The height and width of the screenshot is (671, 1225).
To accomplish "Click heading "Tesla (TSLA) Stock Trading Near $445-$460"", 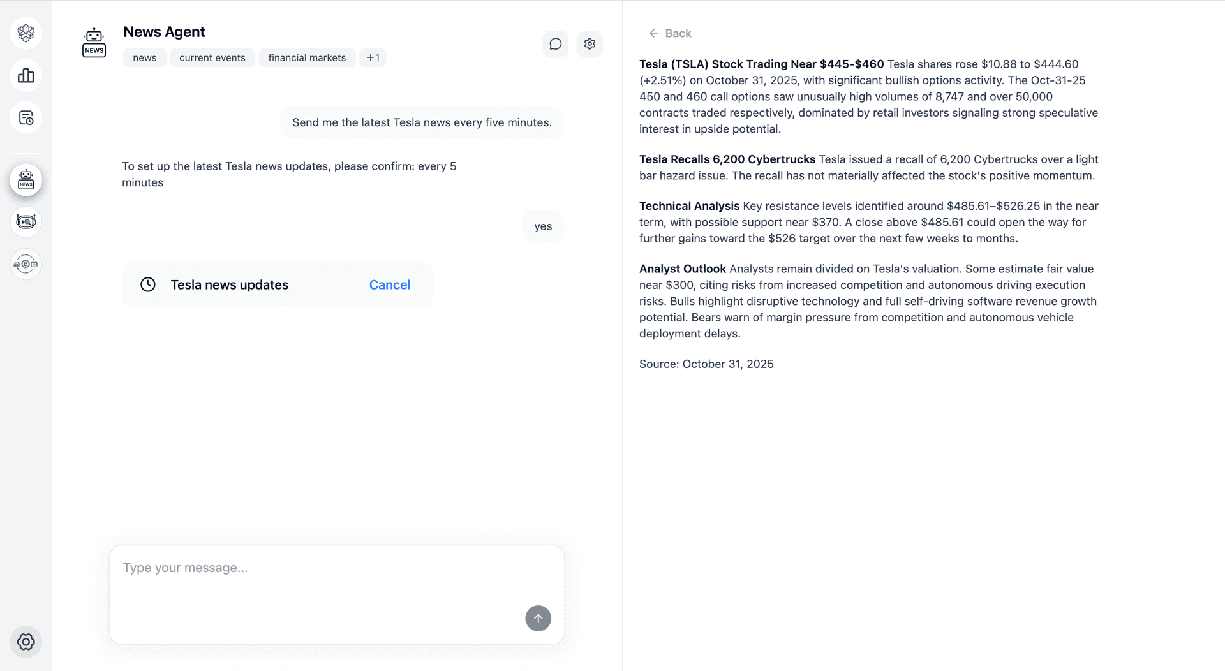I will [x=762, y=64].
